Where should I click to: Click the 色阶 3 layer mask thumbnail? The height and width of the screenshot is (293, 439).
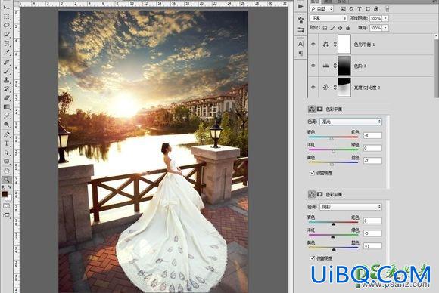pos(344,66)
